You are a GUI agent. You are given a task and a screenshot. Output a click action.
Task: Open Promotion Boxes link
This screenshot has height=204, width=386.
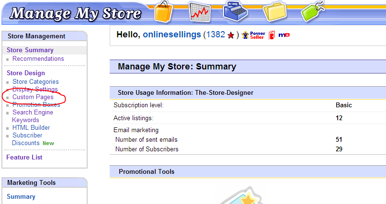(x=36, y=104)
